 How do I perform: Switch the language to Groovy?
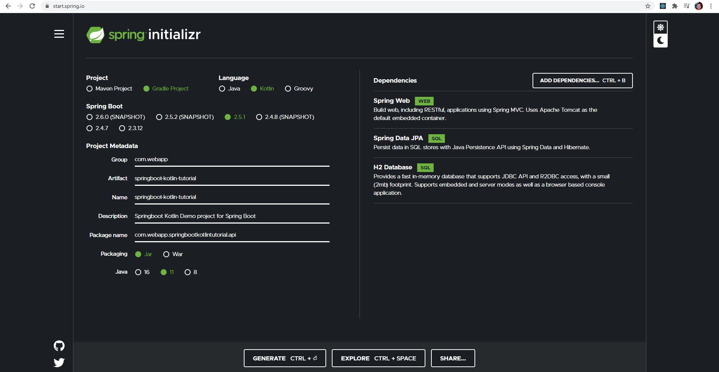288,89
